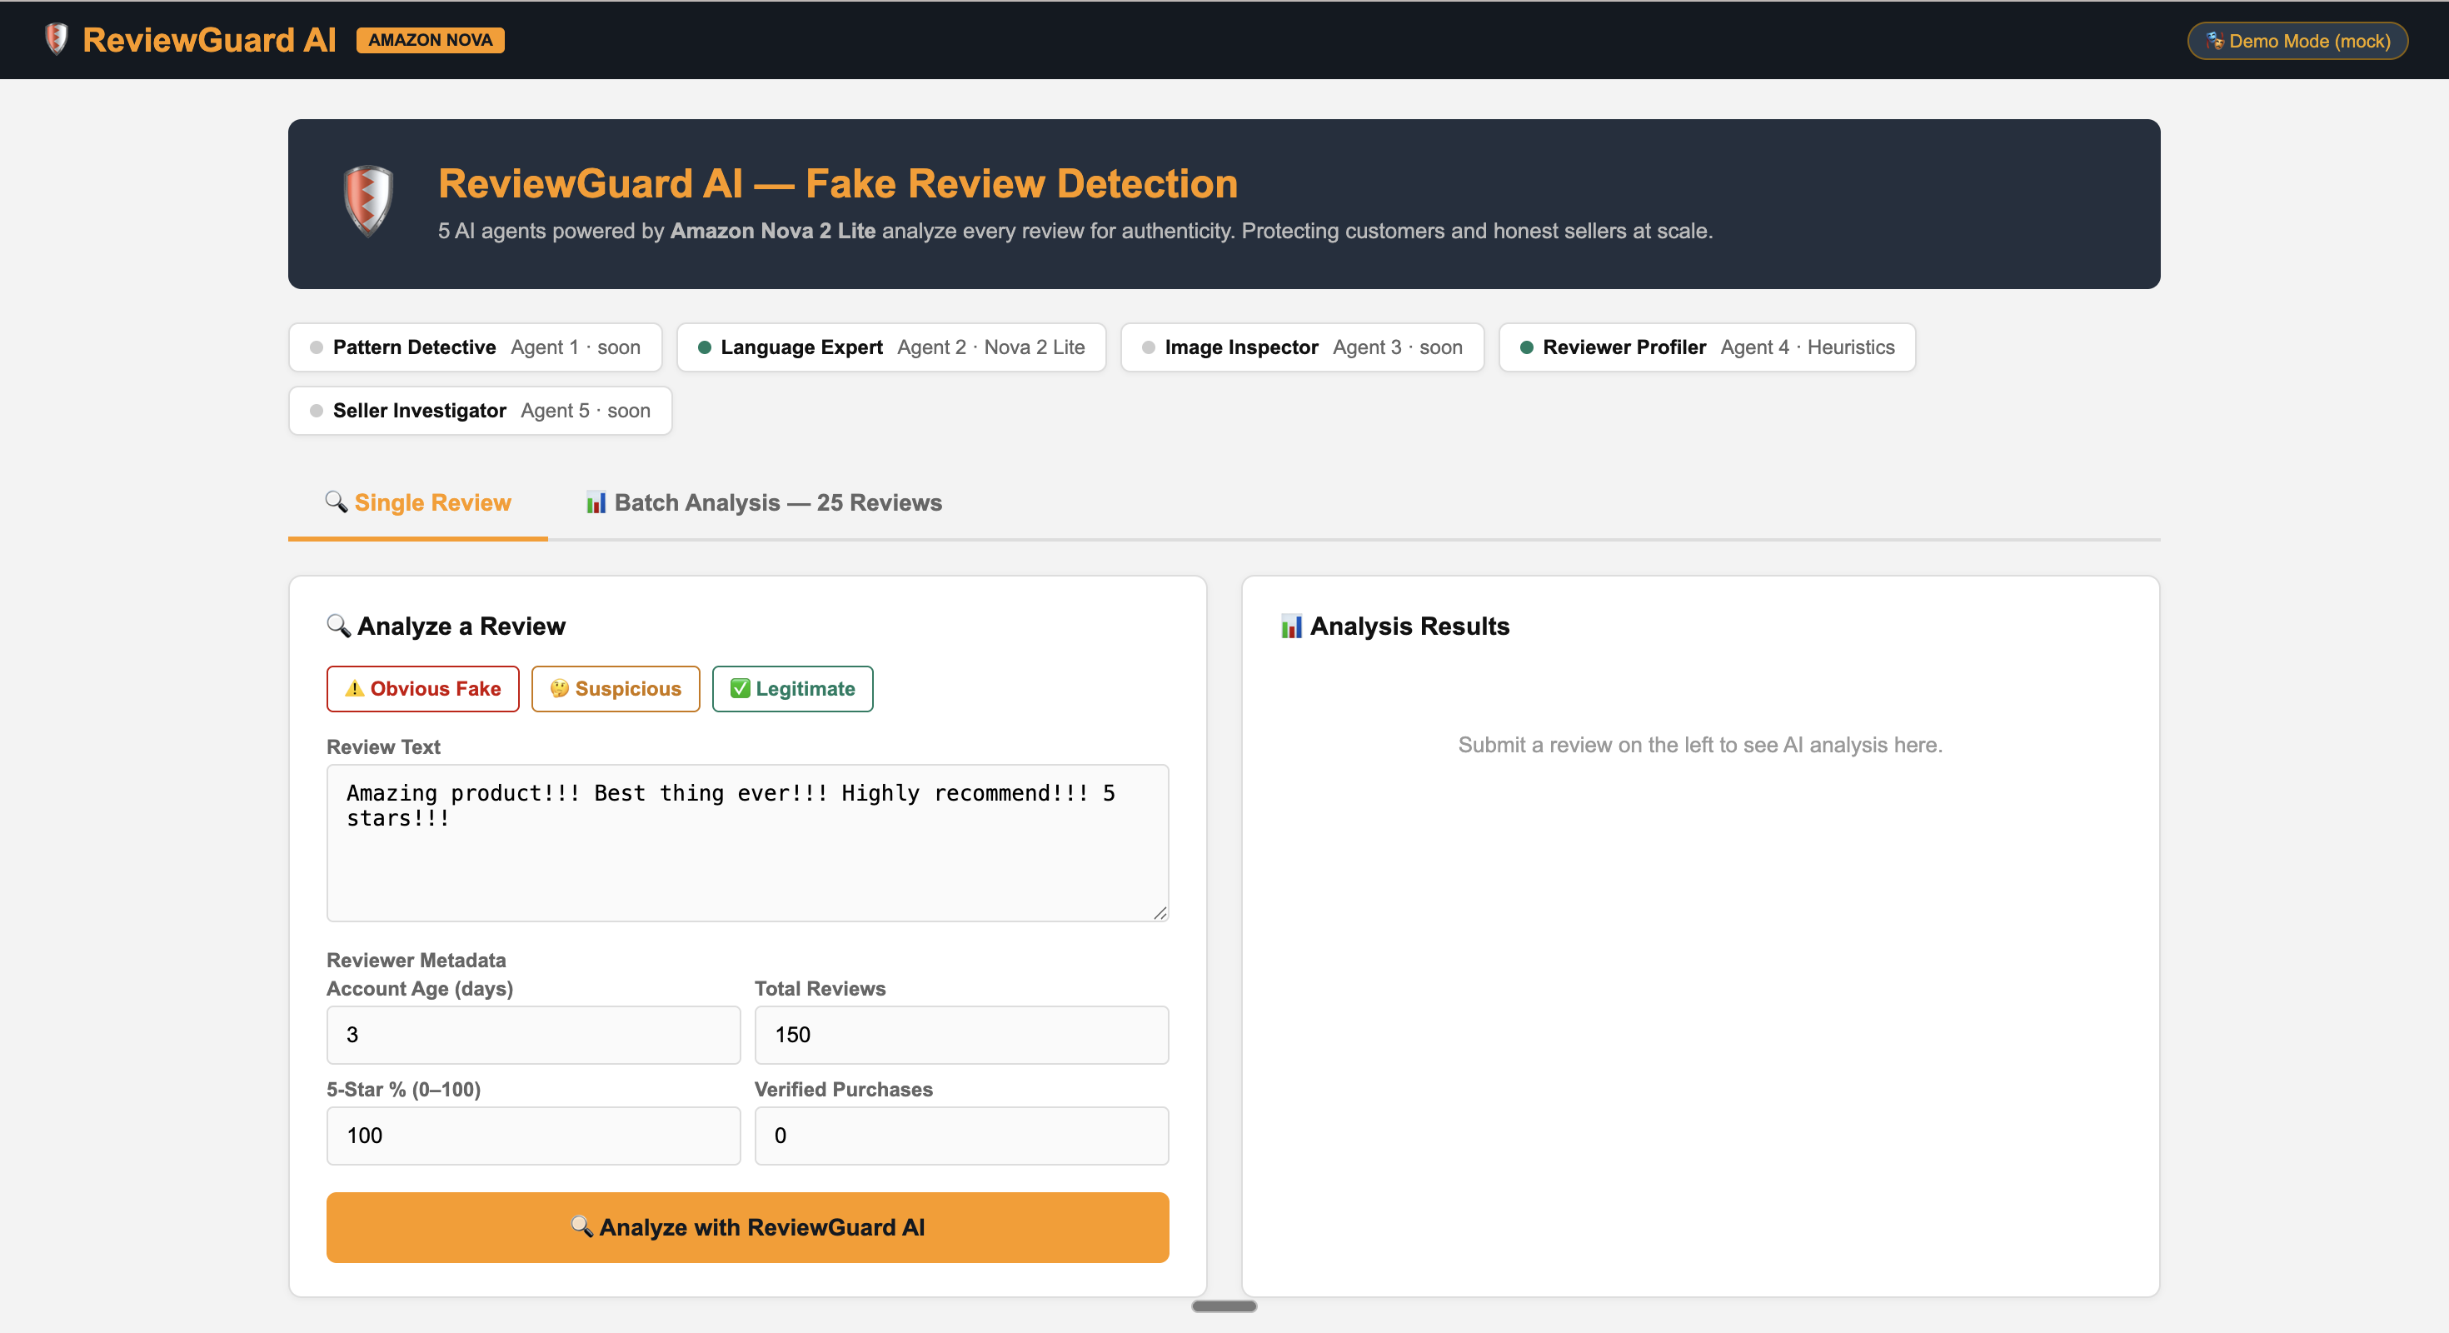Focus the Account Age (days) field
This screenshot has height=1333, width=2449.
click(x=533, y=1035)
